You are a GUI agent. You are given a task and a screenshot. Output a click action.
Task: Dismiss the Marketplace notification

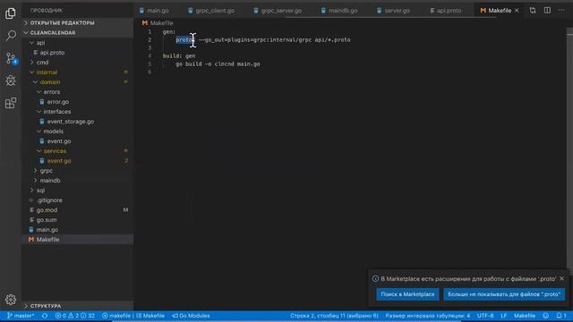tap(561, 278)
